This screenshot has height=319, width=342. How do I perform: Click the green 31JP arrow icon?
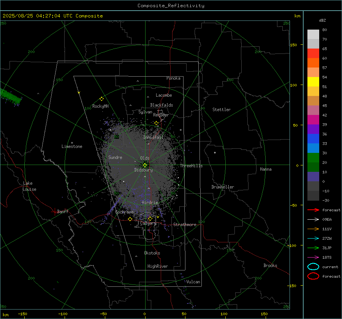[313, 248]
